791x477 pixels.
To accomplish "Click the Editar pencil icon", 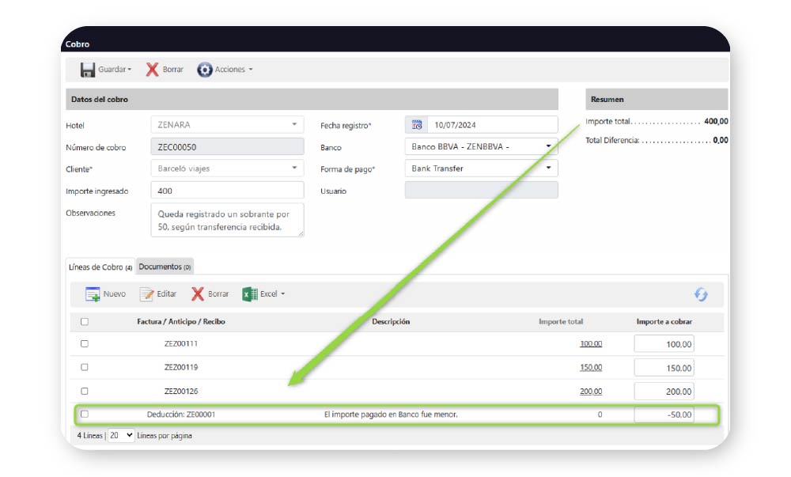I will [x=147, y=294].
